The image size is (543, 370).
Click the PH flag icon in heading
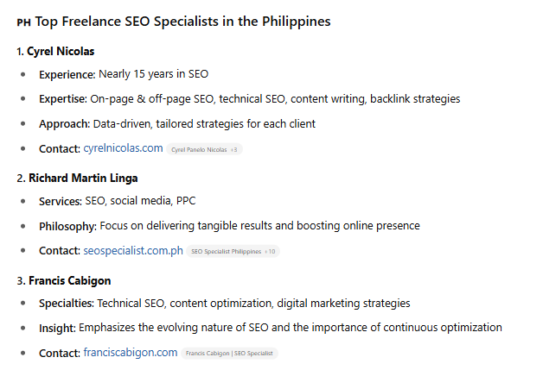pyautogui.click(x=23, y=22)
